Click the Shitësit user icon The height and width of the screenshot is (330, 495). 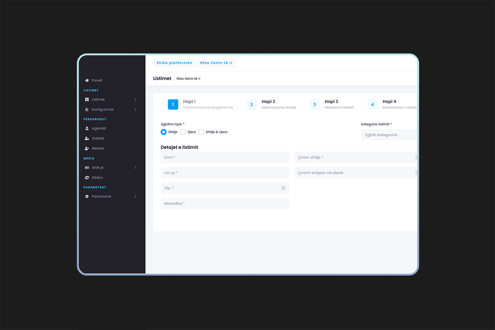click(x=87, y=139)
